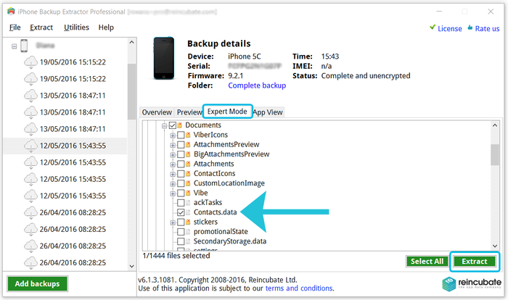
Task: Click the CustomLocationImage folder icon
Action: (188, 183)
